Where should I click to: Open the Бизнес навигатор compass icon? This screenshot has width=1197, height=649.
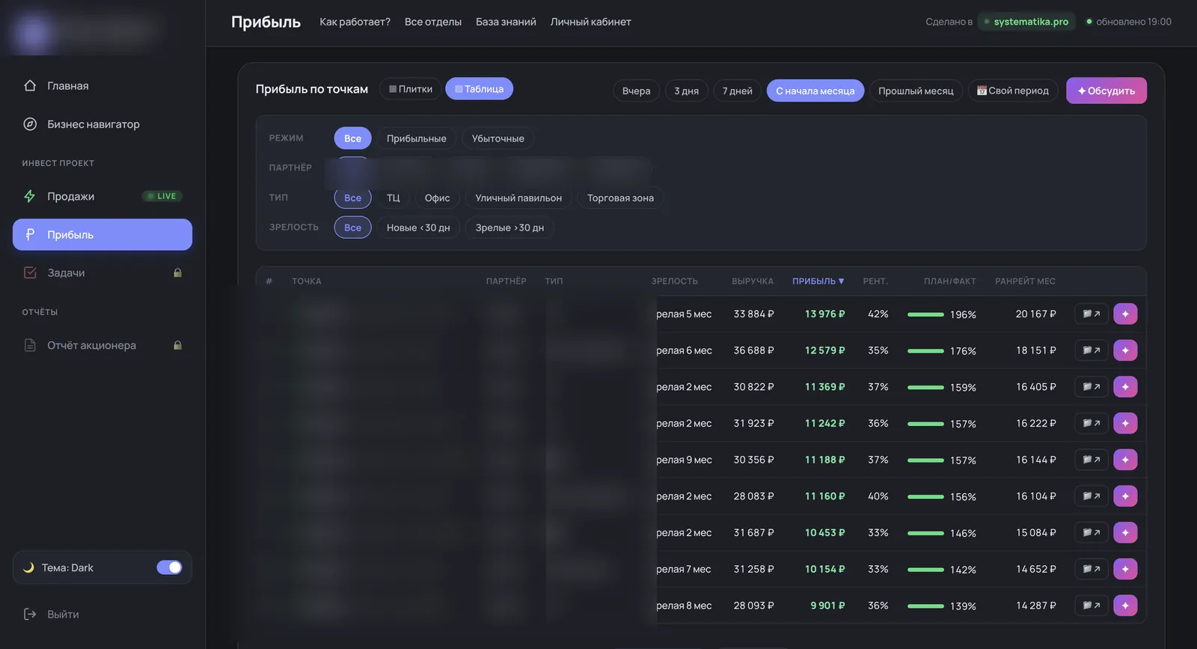(30, 124)
